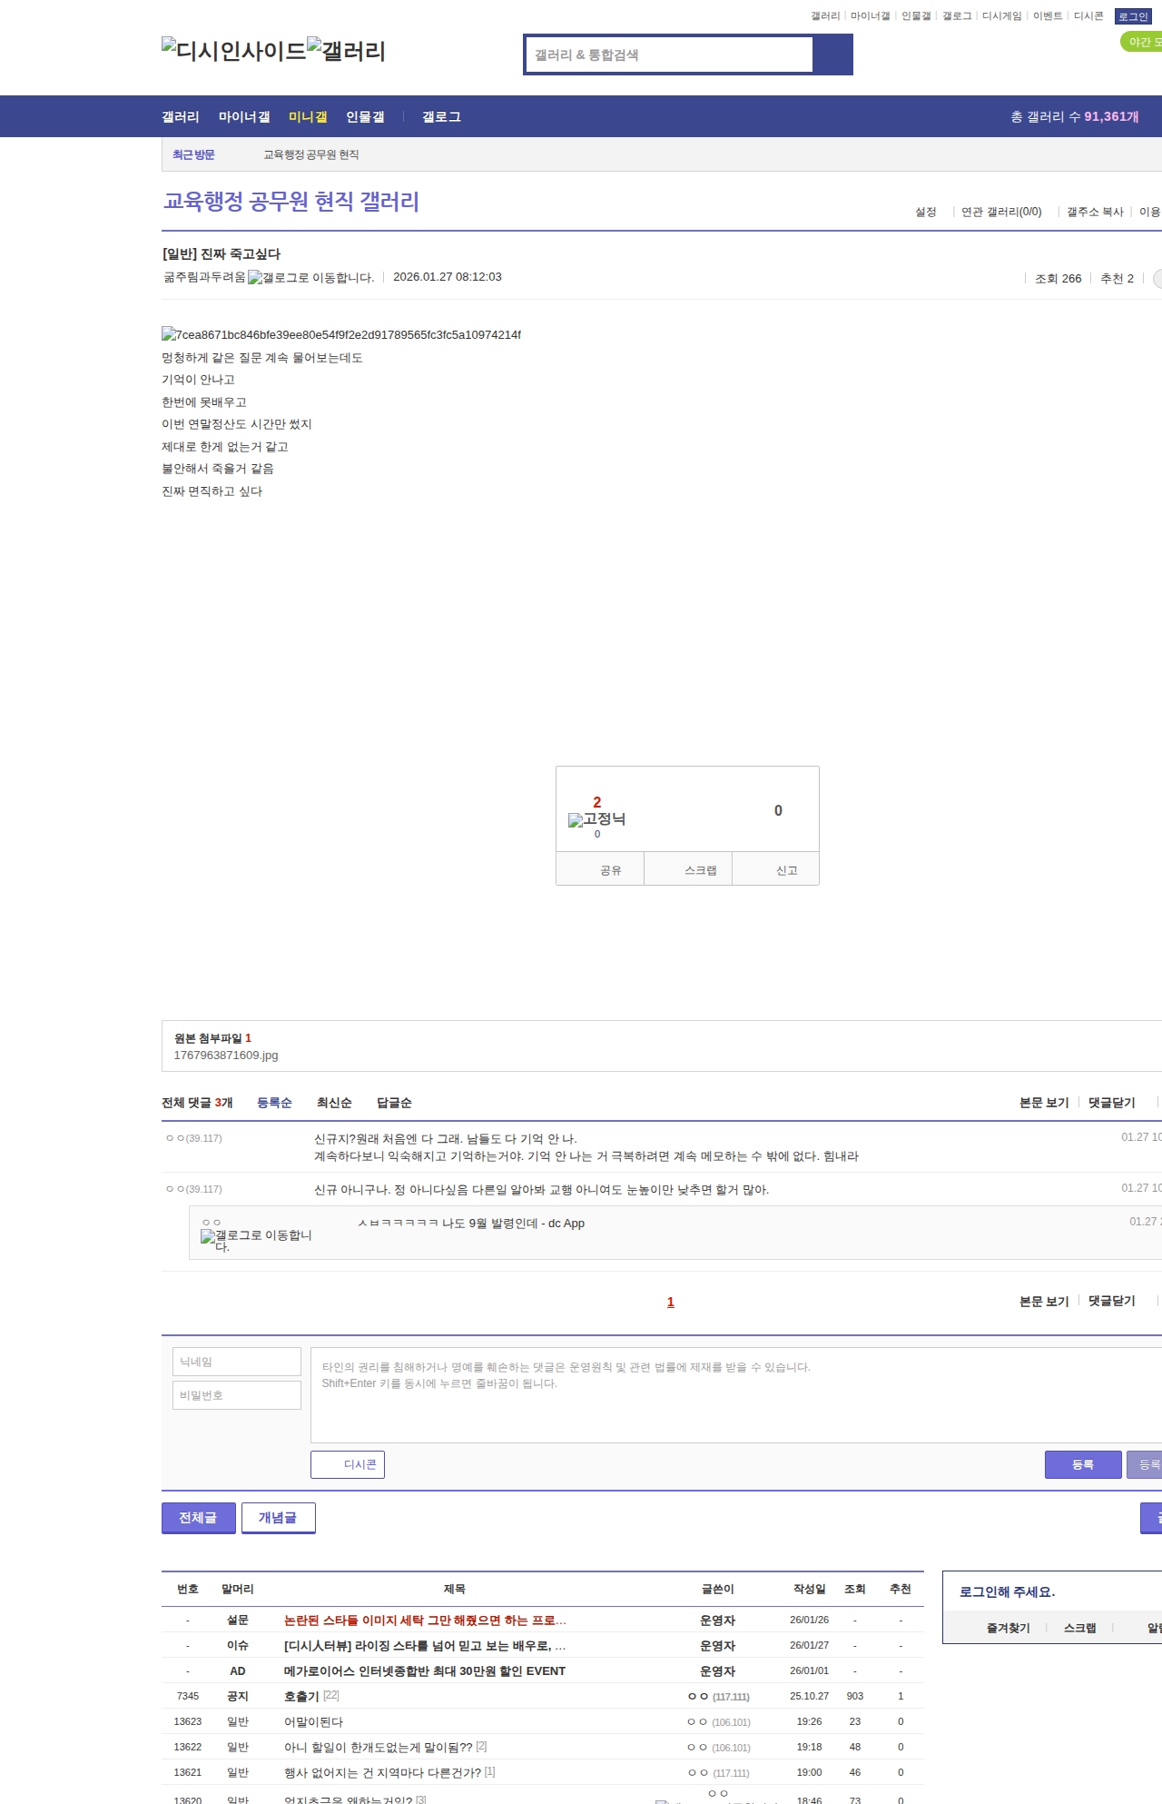This screenshot has width=1162, height=1804.
Task: Click 댓글닫기 beside the comment page number
Action: click(x=1112, y=1301)
